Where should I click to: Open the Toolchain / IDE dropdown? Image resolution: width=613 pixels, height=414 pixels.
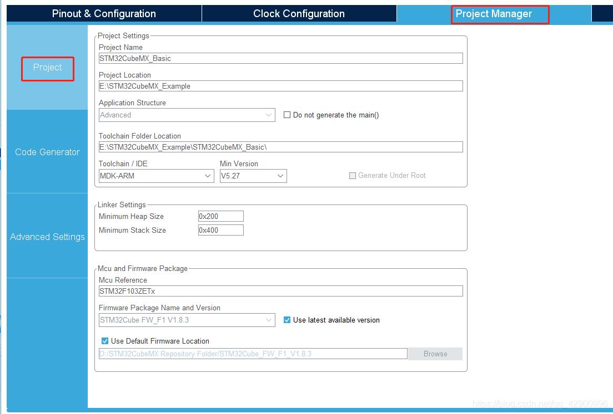157,176
